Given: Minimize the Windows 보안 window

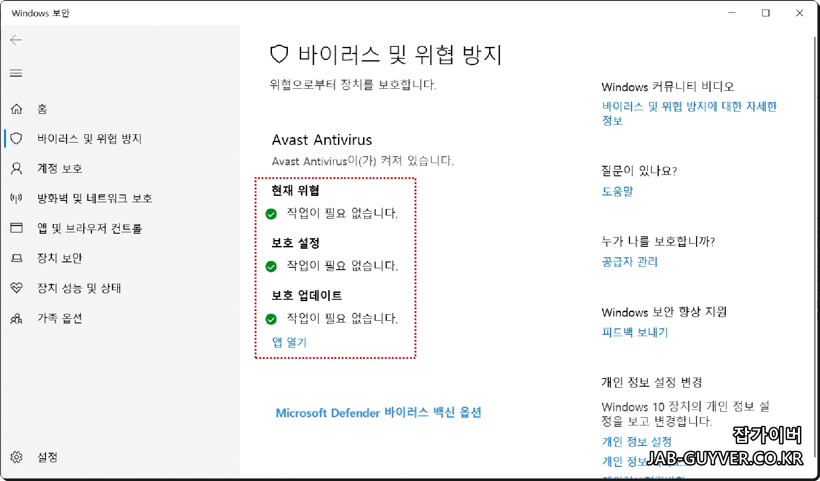Looking at the screenshot, I should click(732, 13).
